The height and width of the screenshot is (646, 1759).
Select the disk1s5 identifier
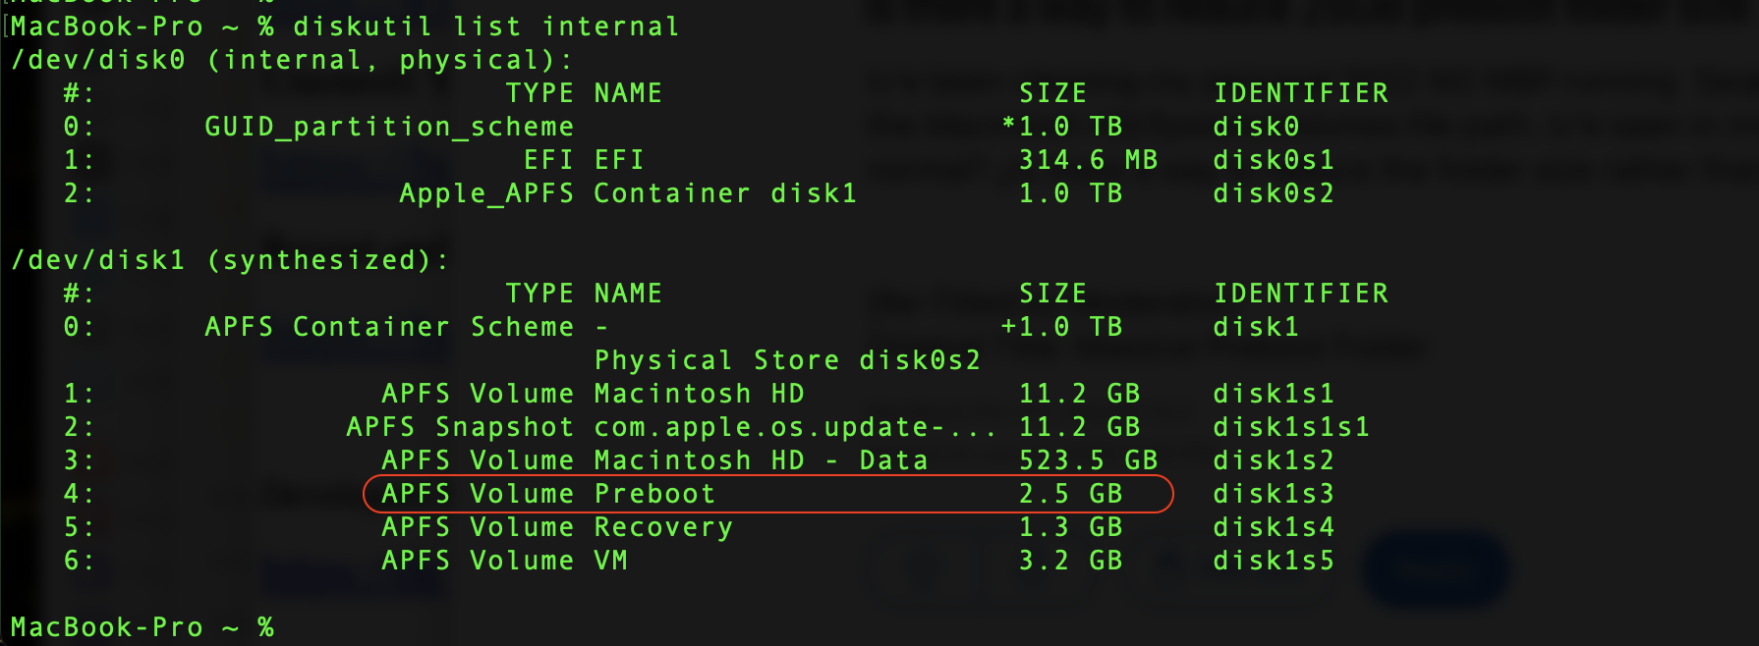pyautogui.click(x=1273, y=561)
